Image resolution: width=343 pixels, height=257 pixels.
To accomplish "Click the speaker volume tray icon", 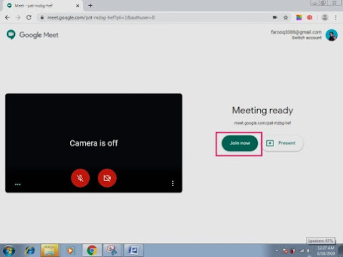I will (x=309, y=251).
